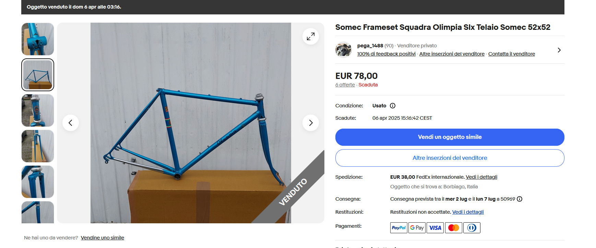
Task: Click the Mastercard payment icon
Action: click(x=454, y=228)
